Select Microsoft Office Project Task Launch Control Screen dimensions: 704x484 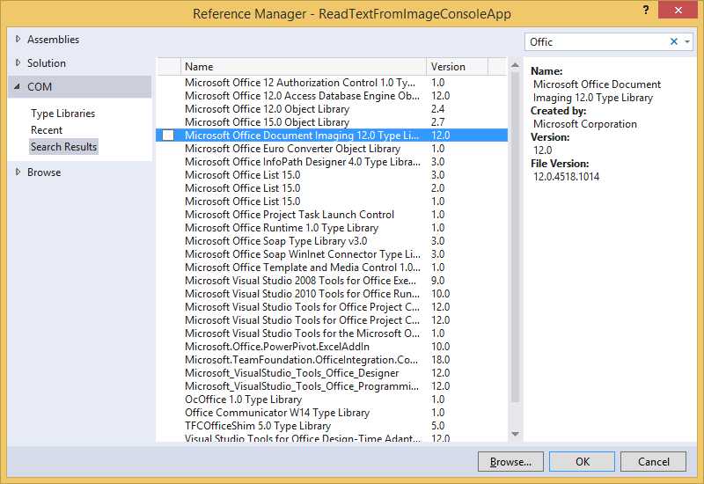click(332, 215)
